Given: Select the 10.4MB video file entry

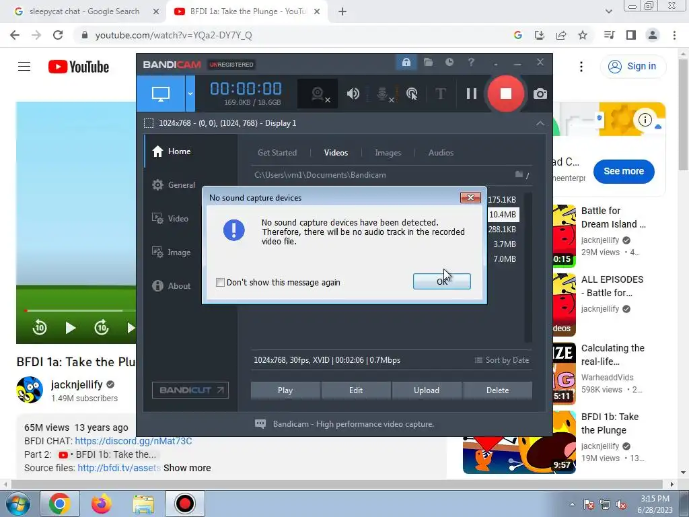Looking at the screenshot, I should 503,215.
